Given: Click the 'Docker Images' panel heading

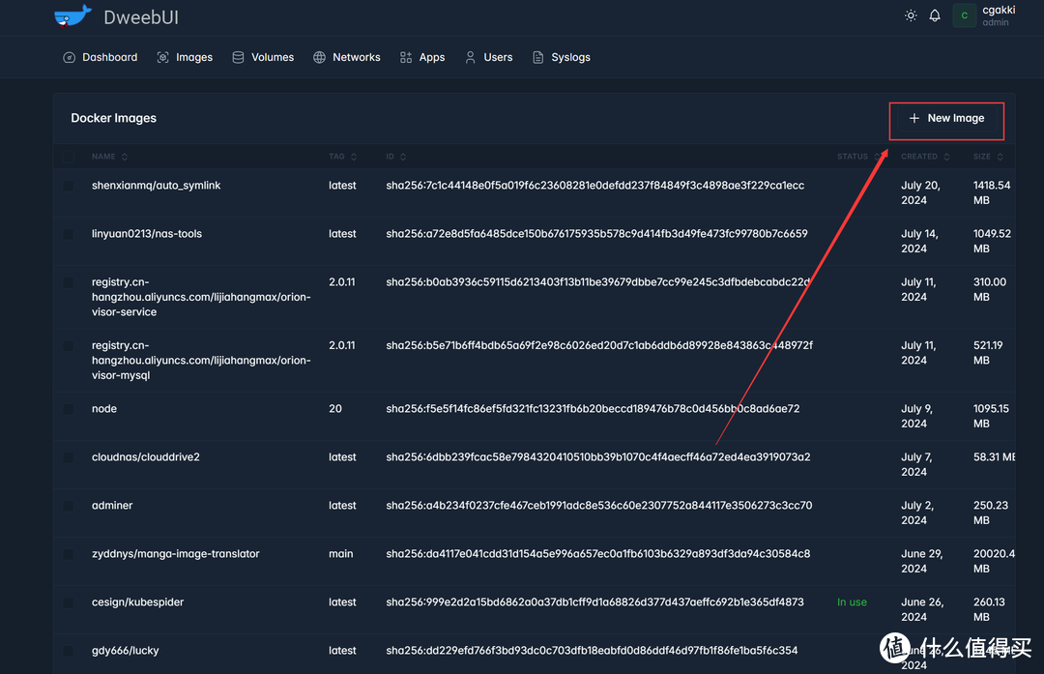Looking at the screenshot, I should tap(114, 118).
